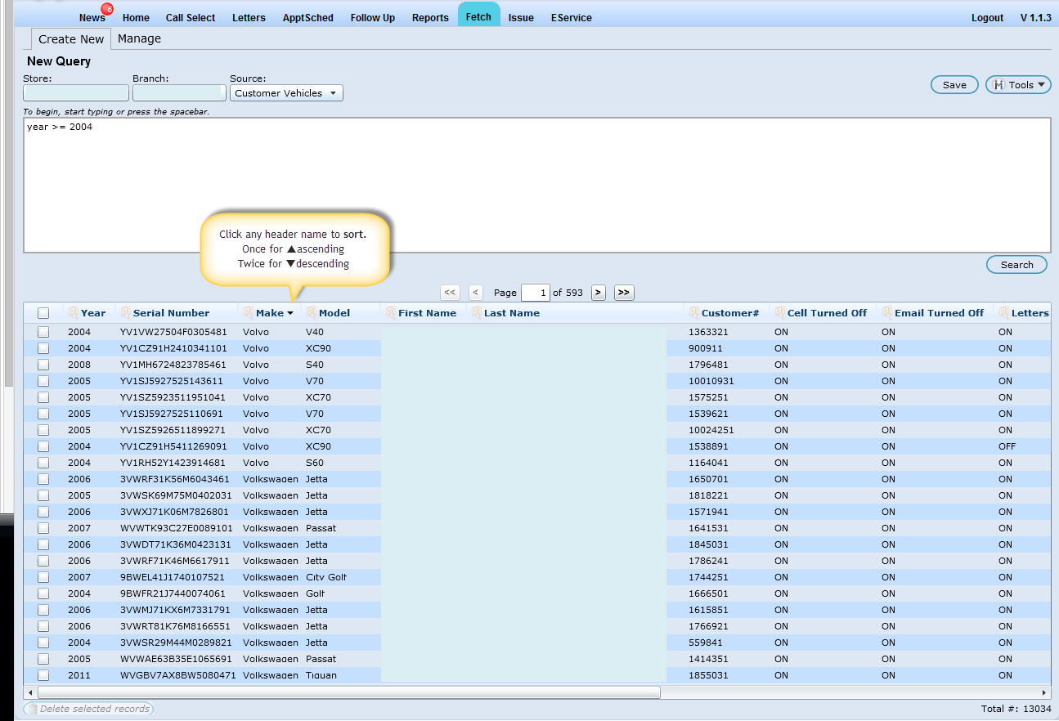Click the filter icon beside Serial Number header
This screenshot has width=1059, height=721.
[x=125, y=313]
